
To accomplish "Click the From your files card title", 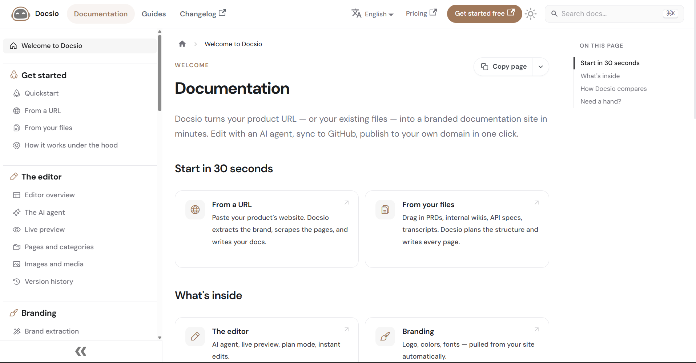I will (428, 205).
